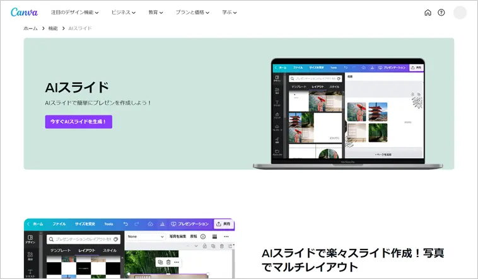Image resolution: width=478 pixels, height=279 pixels.
Task: Select the レイアウト tab in lower editor
Action: [x=86, y=251]
